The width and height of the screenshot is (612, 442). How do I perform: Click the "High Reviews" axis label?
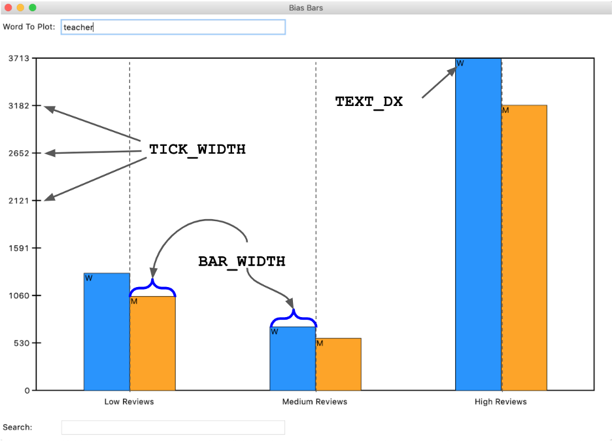pyautogui.click(x=500, y=401)
